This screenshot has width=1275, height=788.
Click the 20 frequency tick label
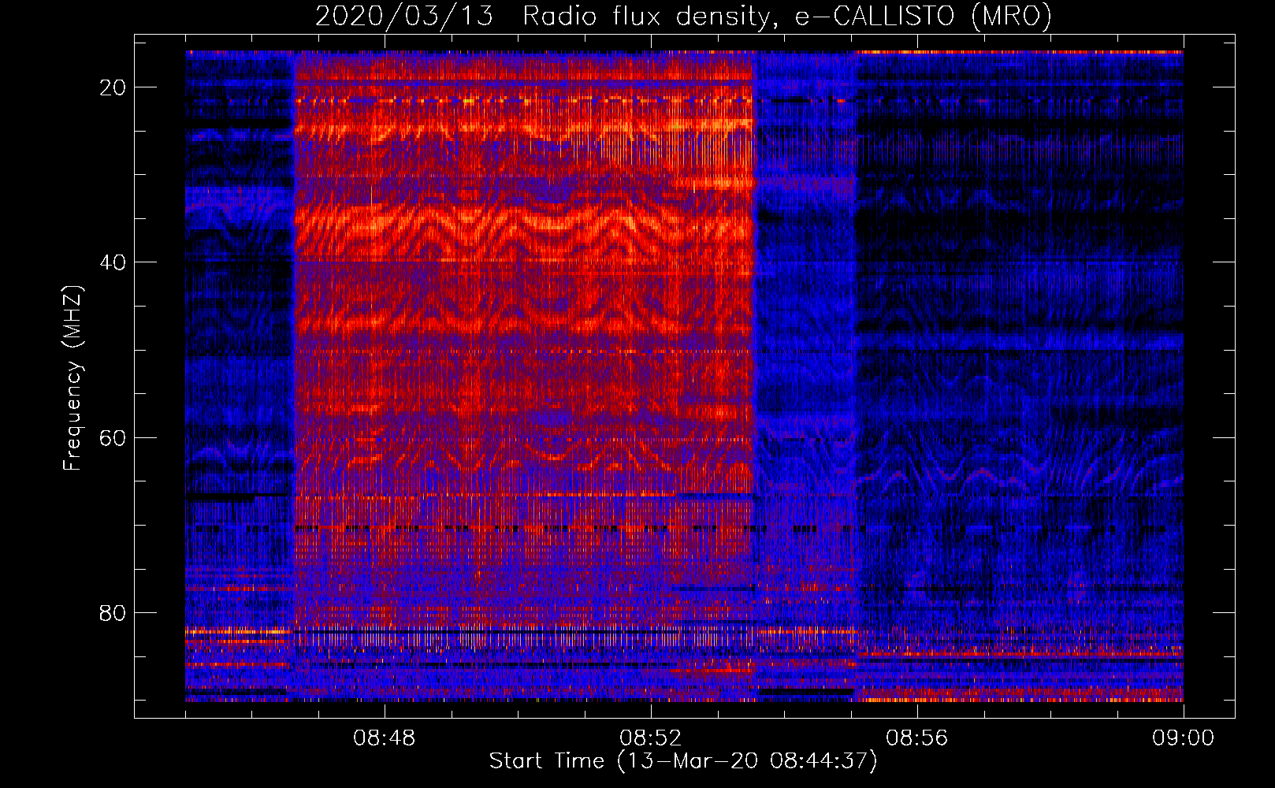click(113, 87)
